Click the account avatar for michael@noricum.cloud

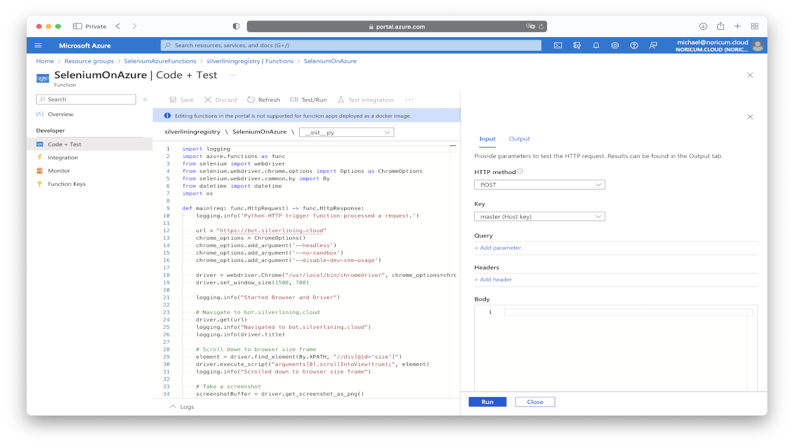pos(757,45)
